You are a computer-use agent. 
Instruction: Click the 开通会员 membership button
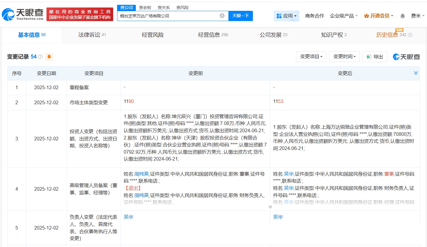379,16
